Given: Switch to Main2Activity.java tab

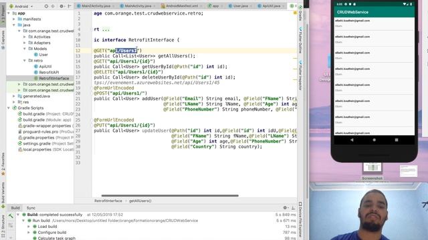Looking at the screenshot, I should pos(96,6).
